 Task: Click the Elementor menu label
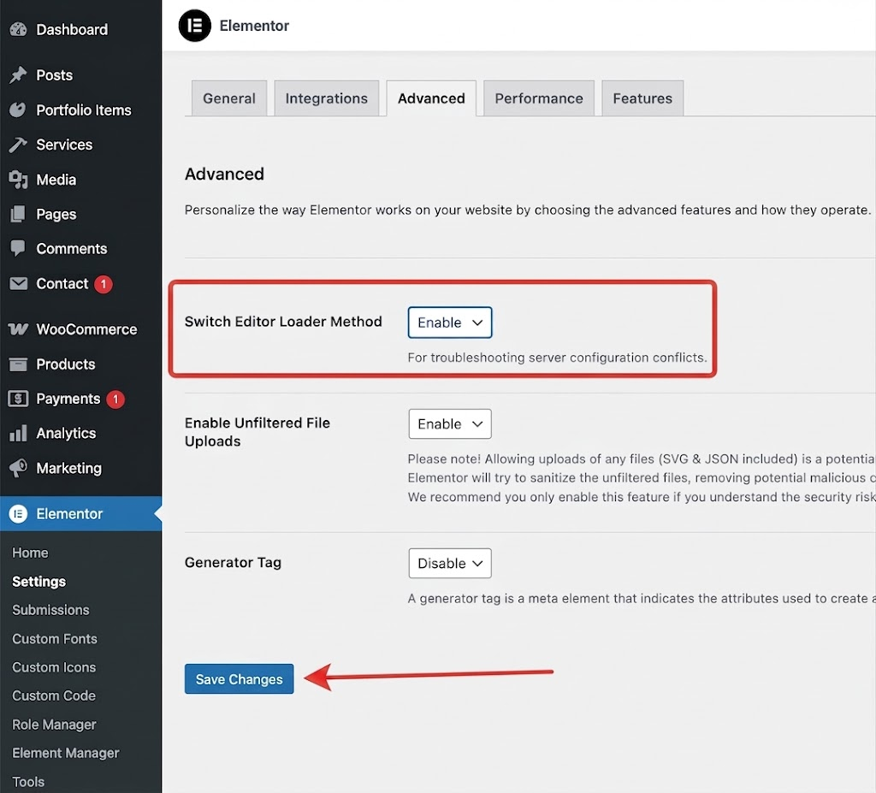tap(69, 513)
